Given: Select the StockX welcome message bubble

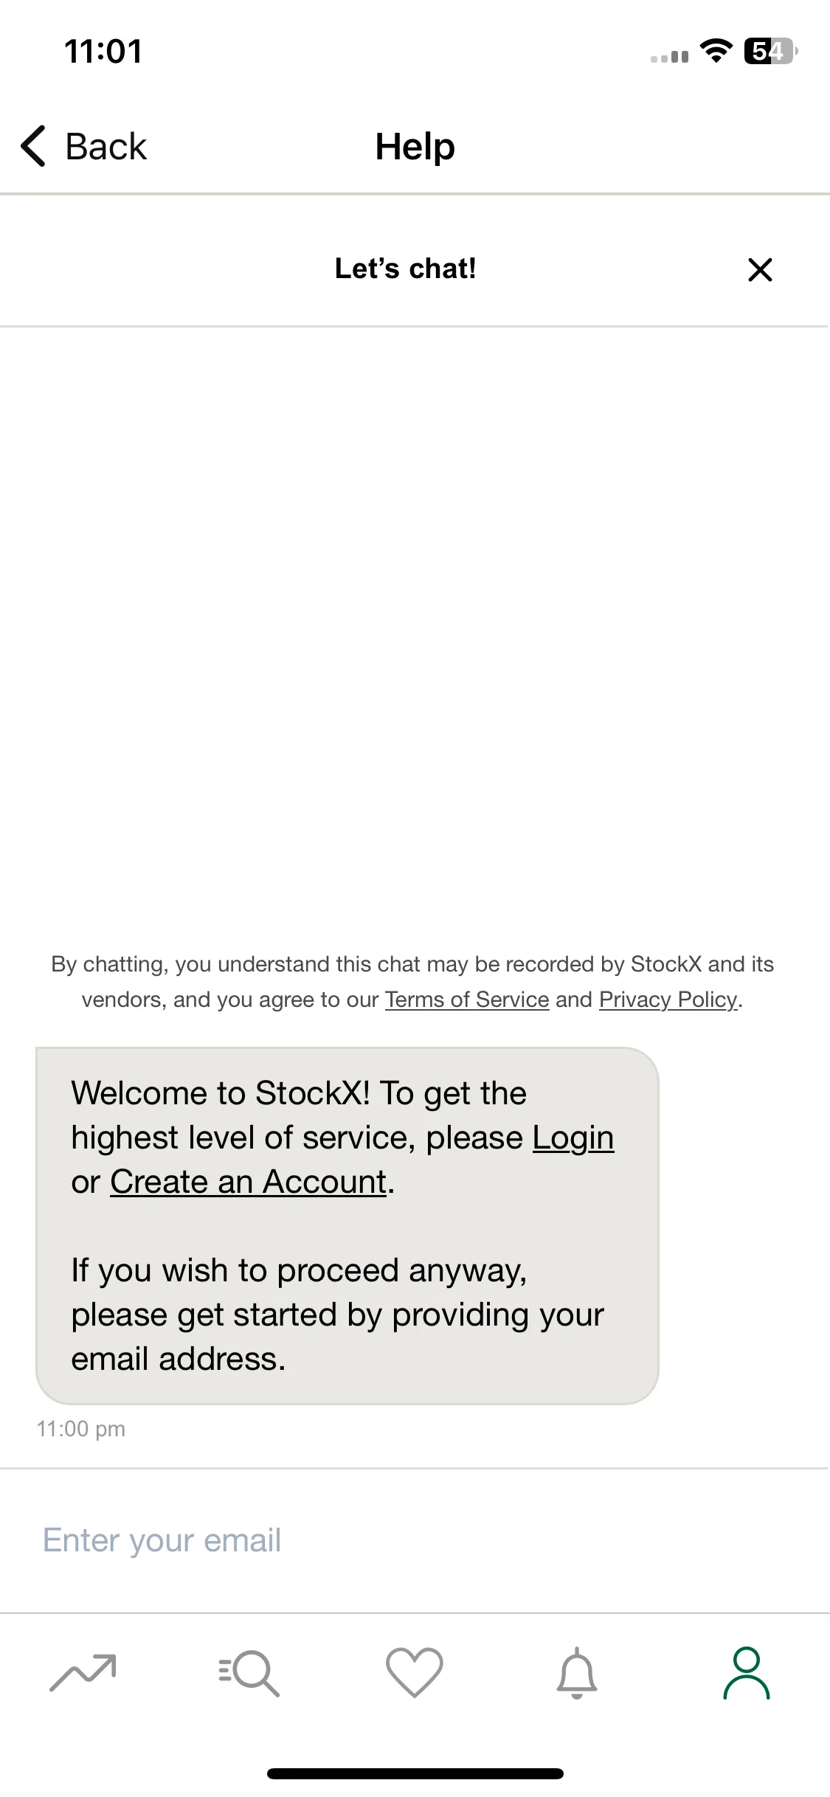Looking at the screenshot, I should point(347,1225).
